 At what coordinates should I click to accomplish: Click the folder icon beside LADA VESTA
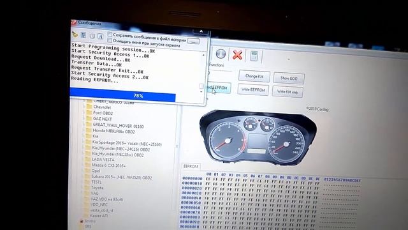[x=88, y=159]
